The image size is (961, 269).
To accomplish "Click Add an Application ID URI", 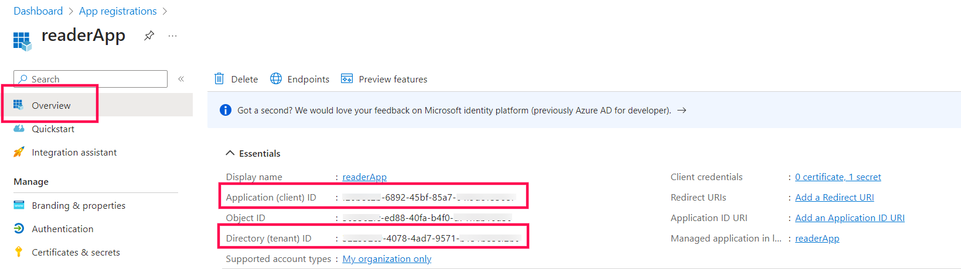I will [x=850, y=218].
